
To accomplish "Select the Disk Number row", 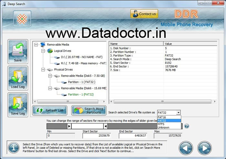I will click(163, 48).
